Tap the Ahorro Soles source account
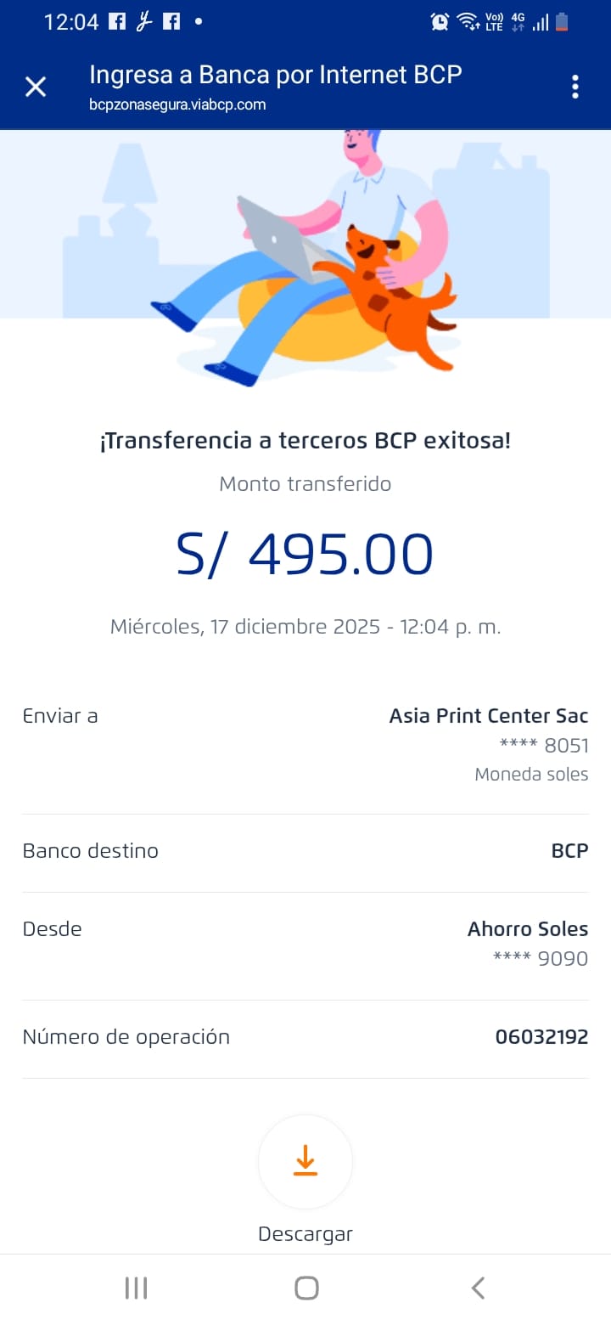611x1325 pixels. coord(527,929)
